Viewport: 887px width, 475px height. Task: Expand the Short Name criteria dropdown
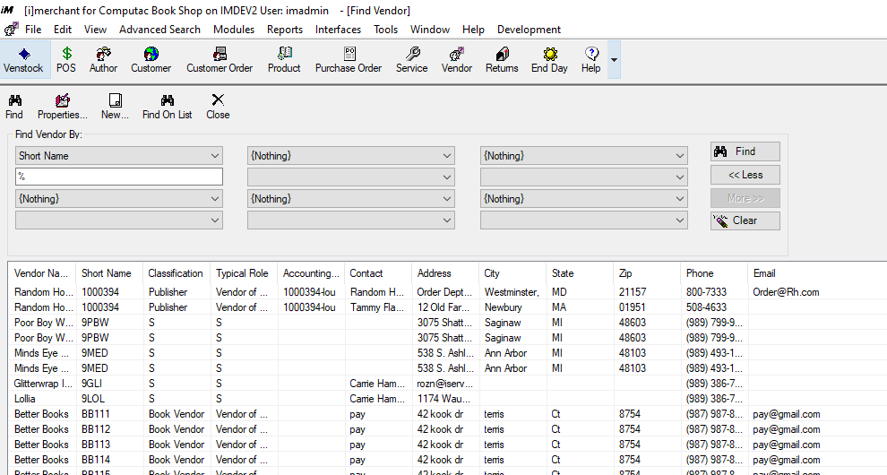pyautogui.click(x=215, y=156)
